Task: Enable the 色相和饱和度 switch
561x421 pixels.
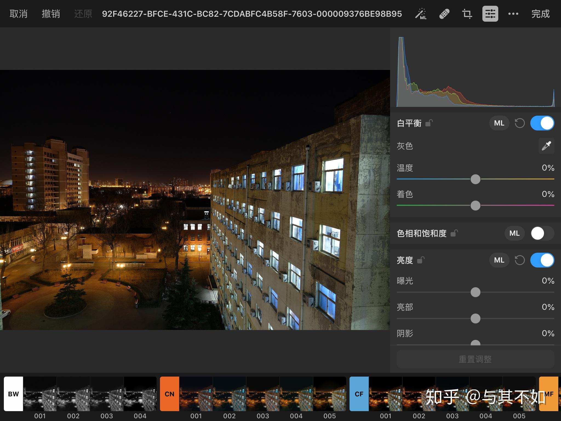Action: (x=542, y=233)
